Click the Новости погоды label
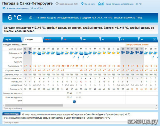This screenshot has height=126, width=160. pyautogui.click(x=12, y=114)
